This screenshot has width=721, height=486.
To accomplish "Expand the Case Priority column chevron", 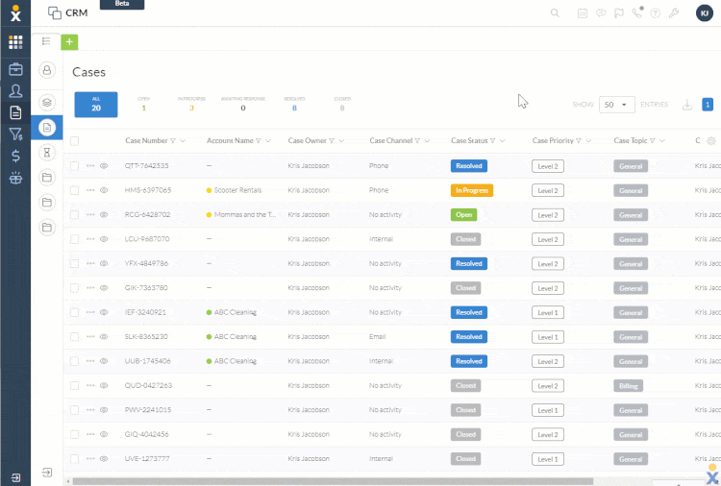I will point(588,140).
